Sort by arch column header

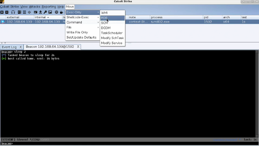pyautogui.click(x=231, y=17)
